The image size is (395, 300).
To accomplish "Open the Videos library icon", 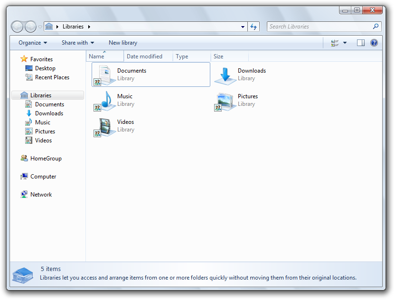I will point(104,126).
